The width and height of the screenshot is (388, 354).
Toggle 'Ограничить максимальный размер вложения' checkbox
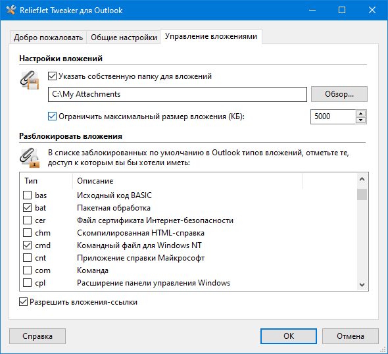(52, 116)
